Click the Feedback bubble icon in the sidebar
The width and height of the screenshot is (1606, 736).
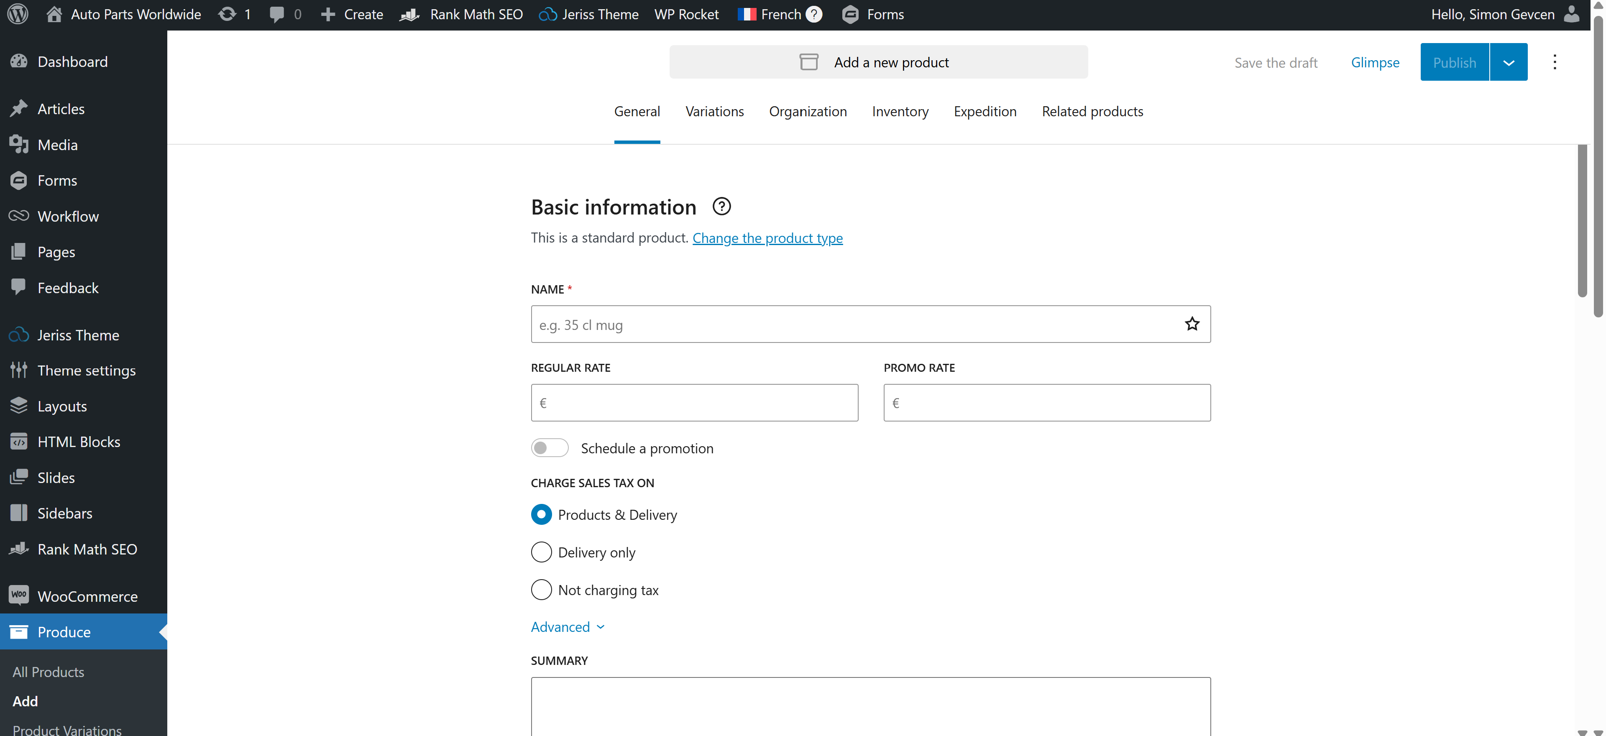19,287
